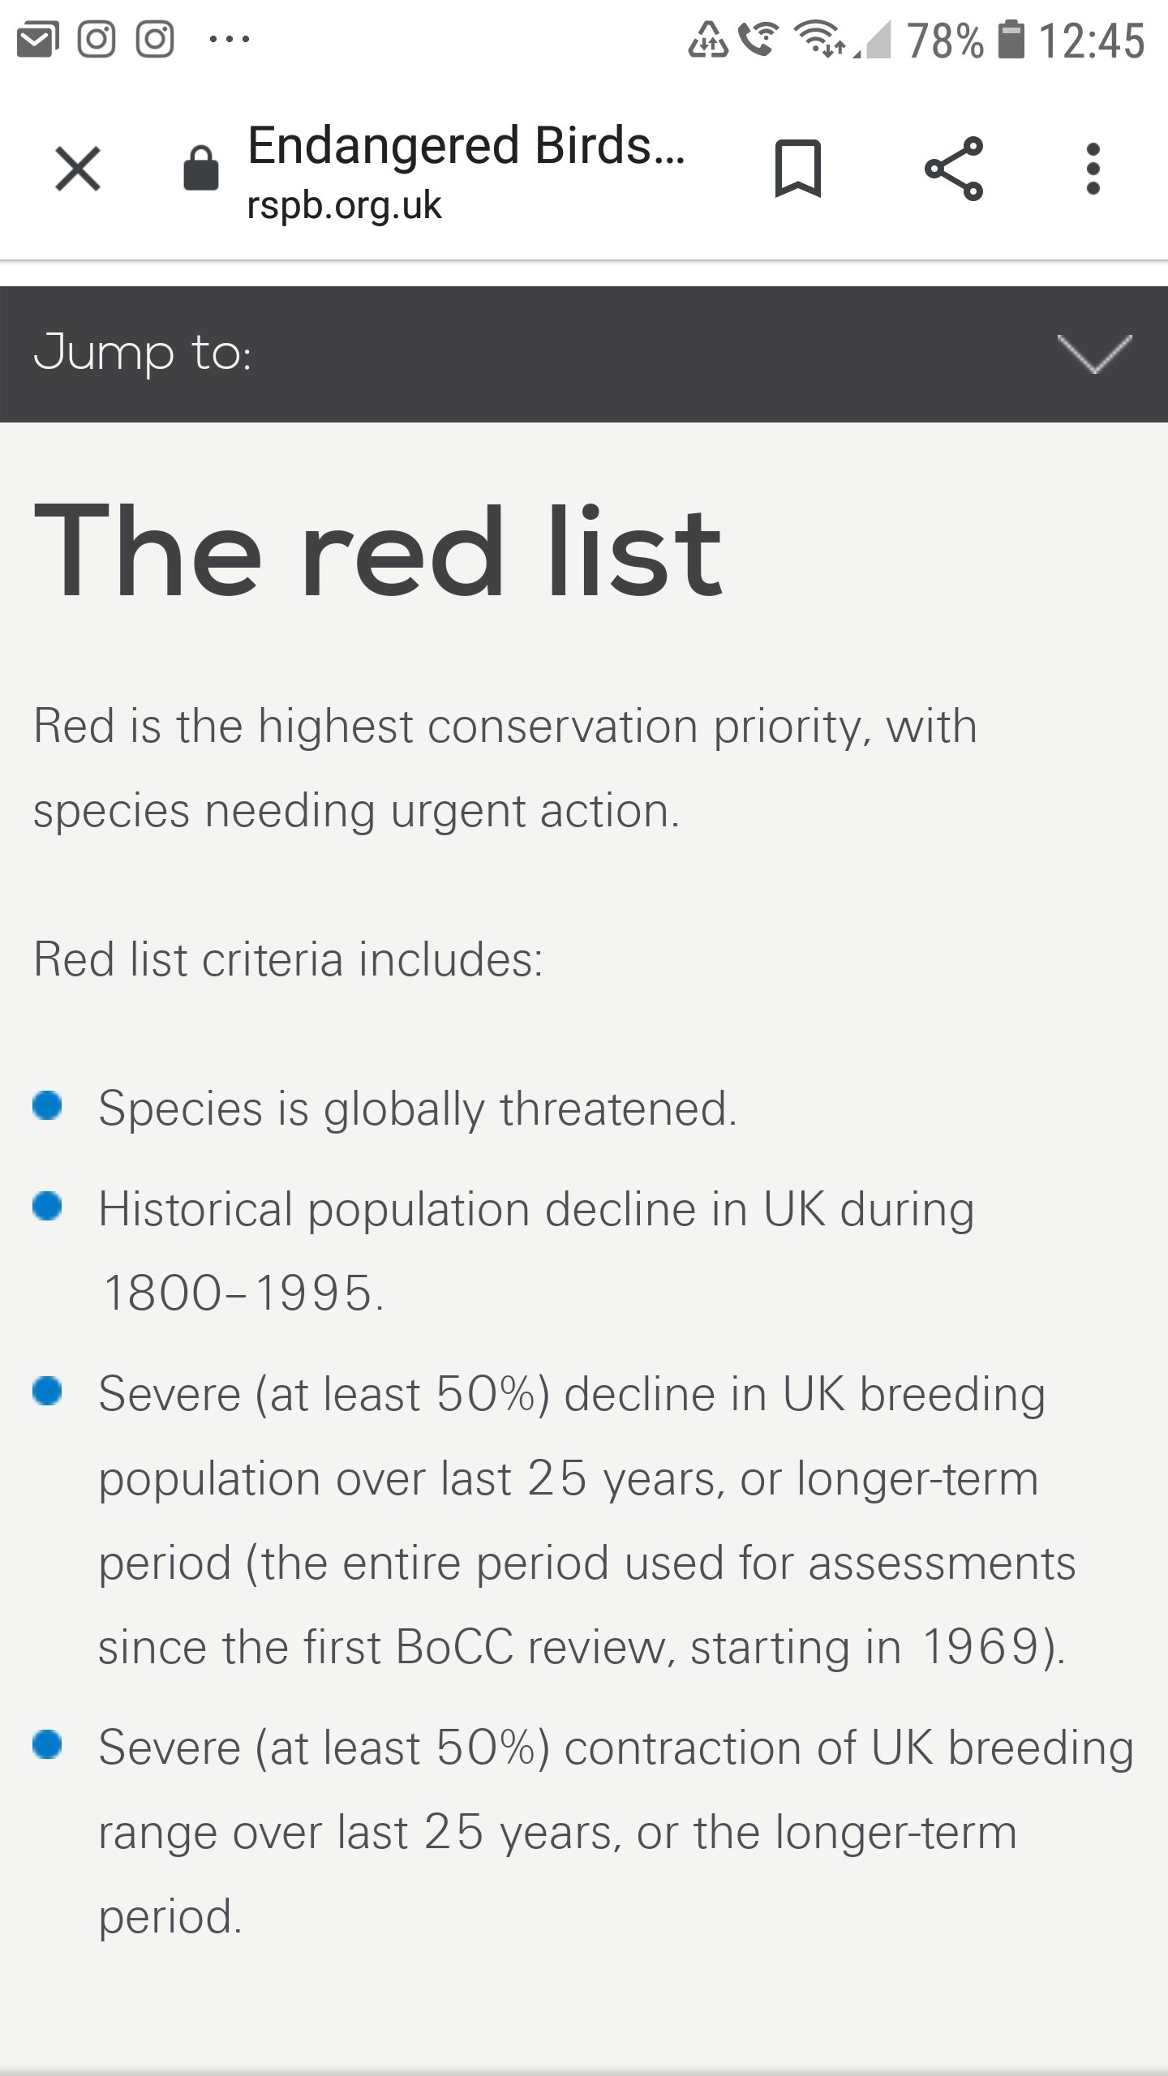
Task: Tap the padlock site security icon
Action: tap(201, 169)
